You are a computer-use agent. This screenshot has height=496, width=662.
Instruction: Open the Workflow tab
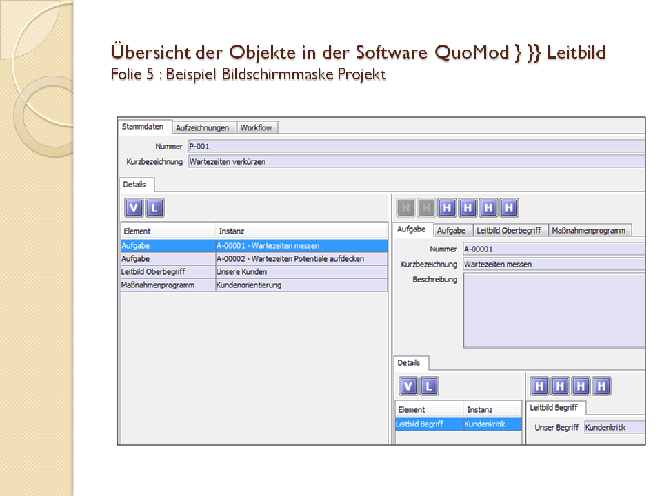coord(257,127)
